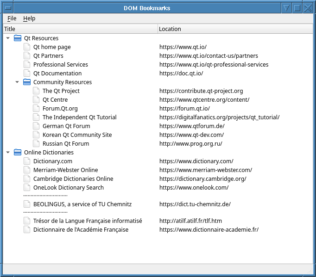316x277 pixels.
Task: Click the Forum.Qt.org bookmark icon
Action: coord(36,109)
